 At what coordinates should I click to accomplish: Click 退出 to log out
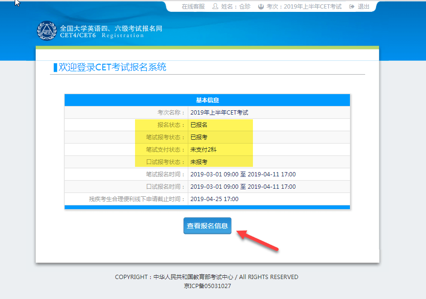pyautogui.click(x=364, y=6)
